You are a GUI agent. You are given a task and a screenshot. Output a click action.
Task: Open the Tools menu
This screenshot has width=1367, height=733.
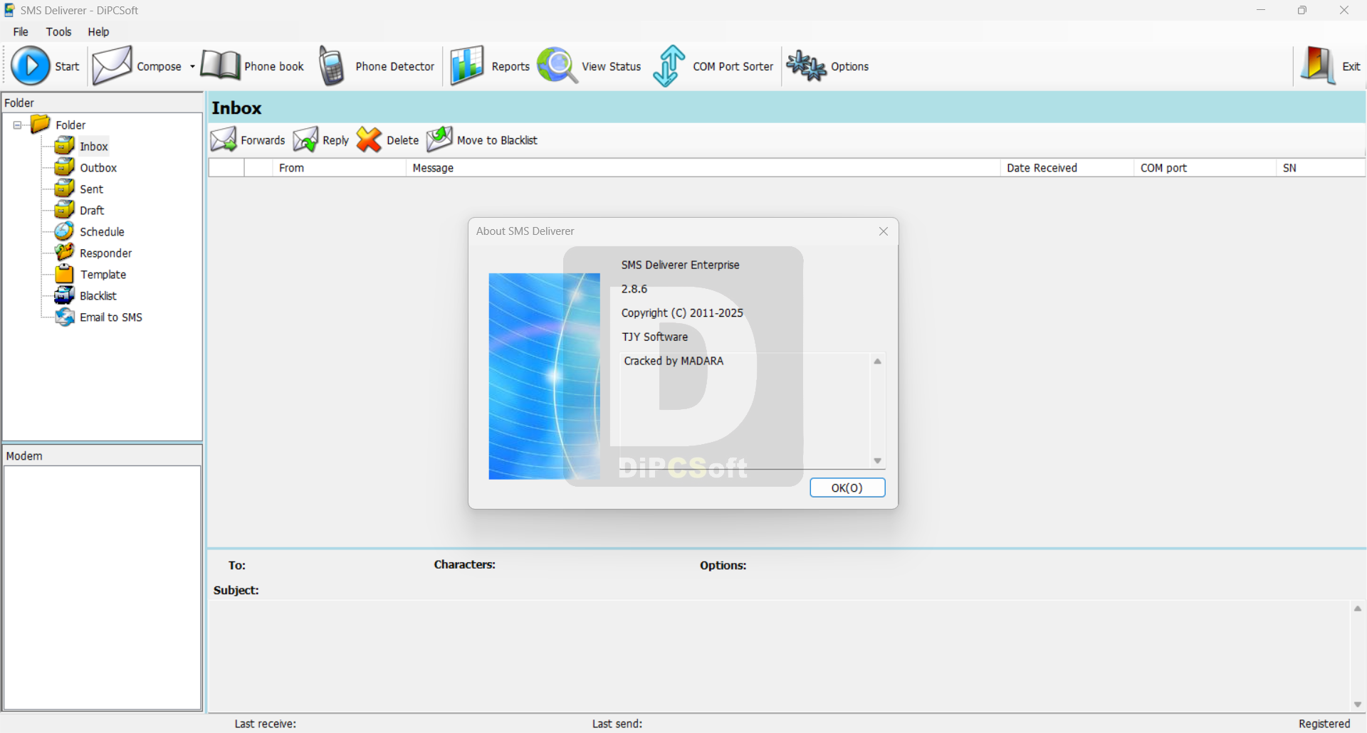tap(58, 31)
